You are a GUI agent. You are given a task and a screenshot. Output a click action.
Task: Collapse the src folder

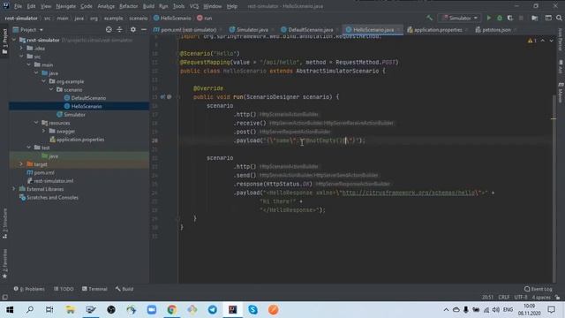coord(21,57)
